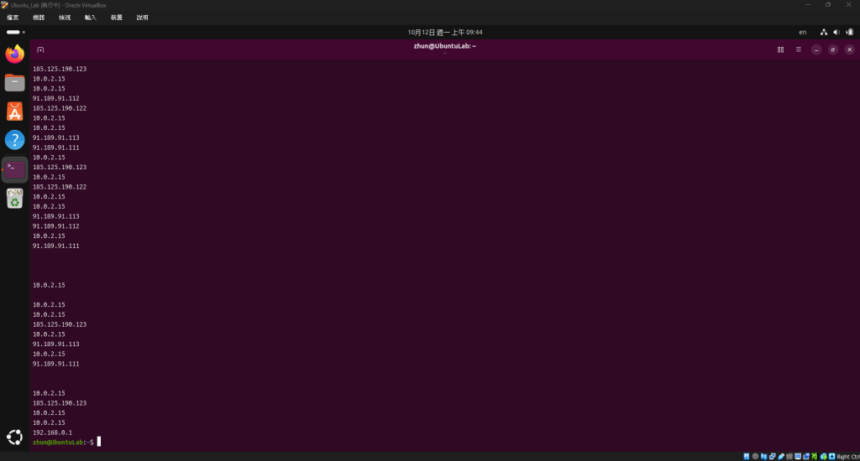
Task: Open the Help icon in the dock
Action: click(x=15, y=140)
